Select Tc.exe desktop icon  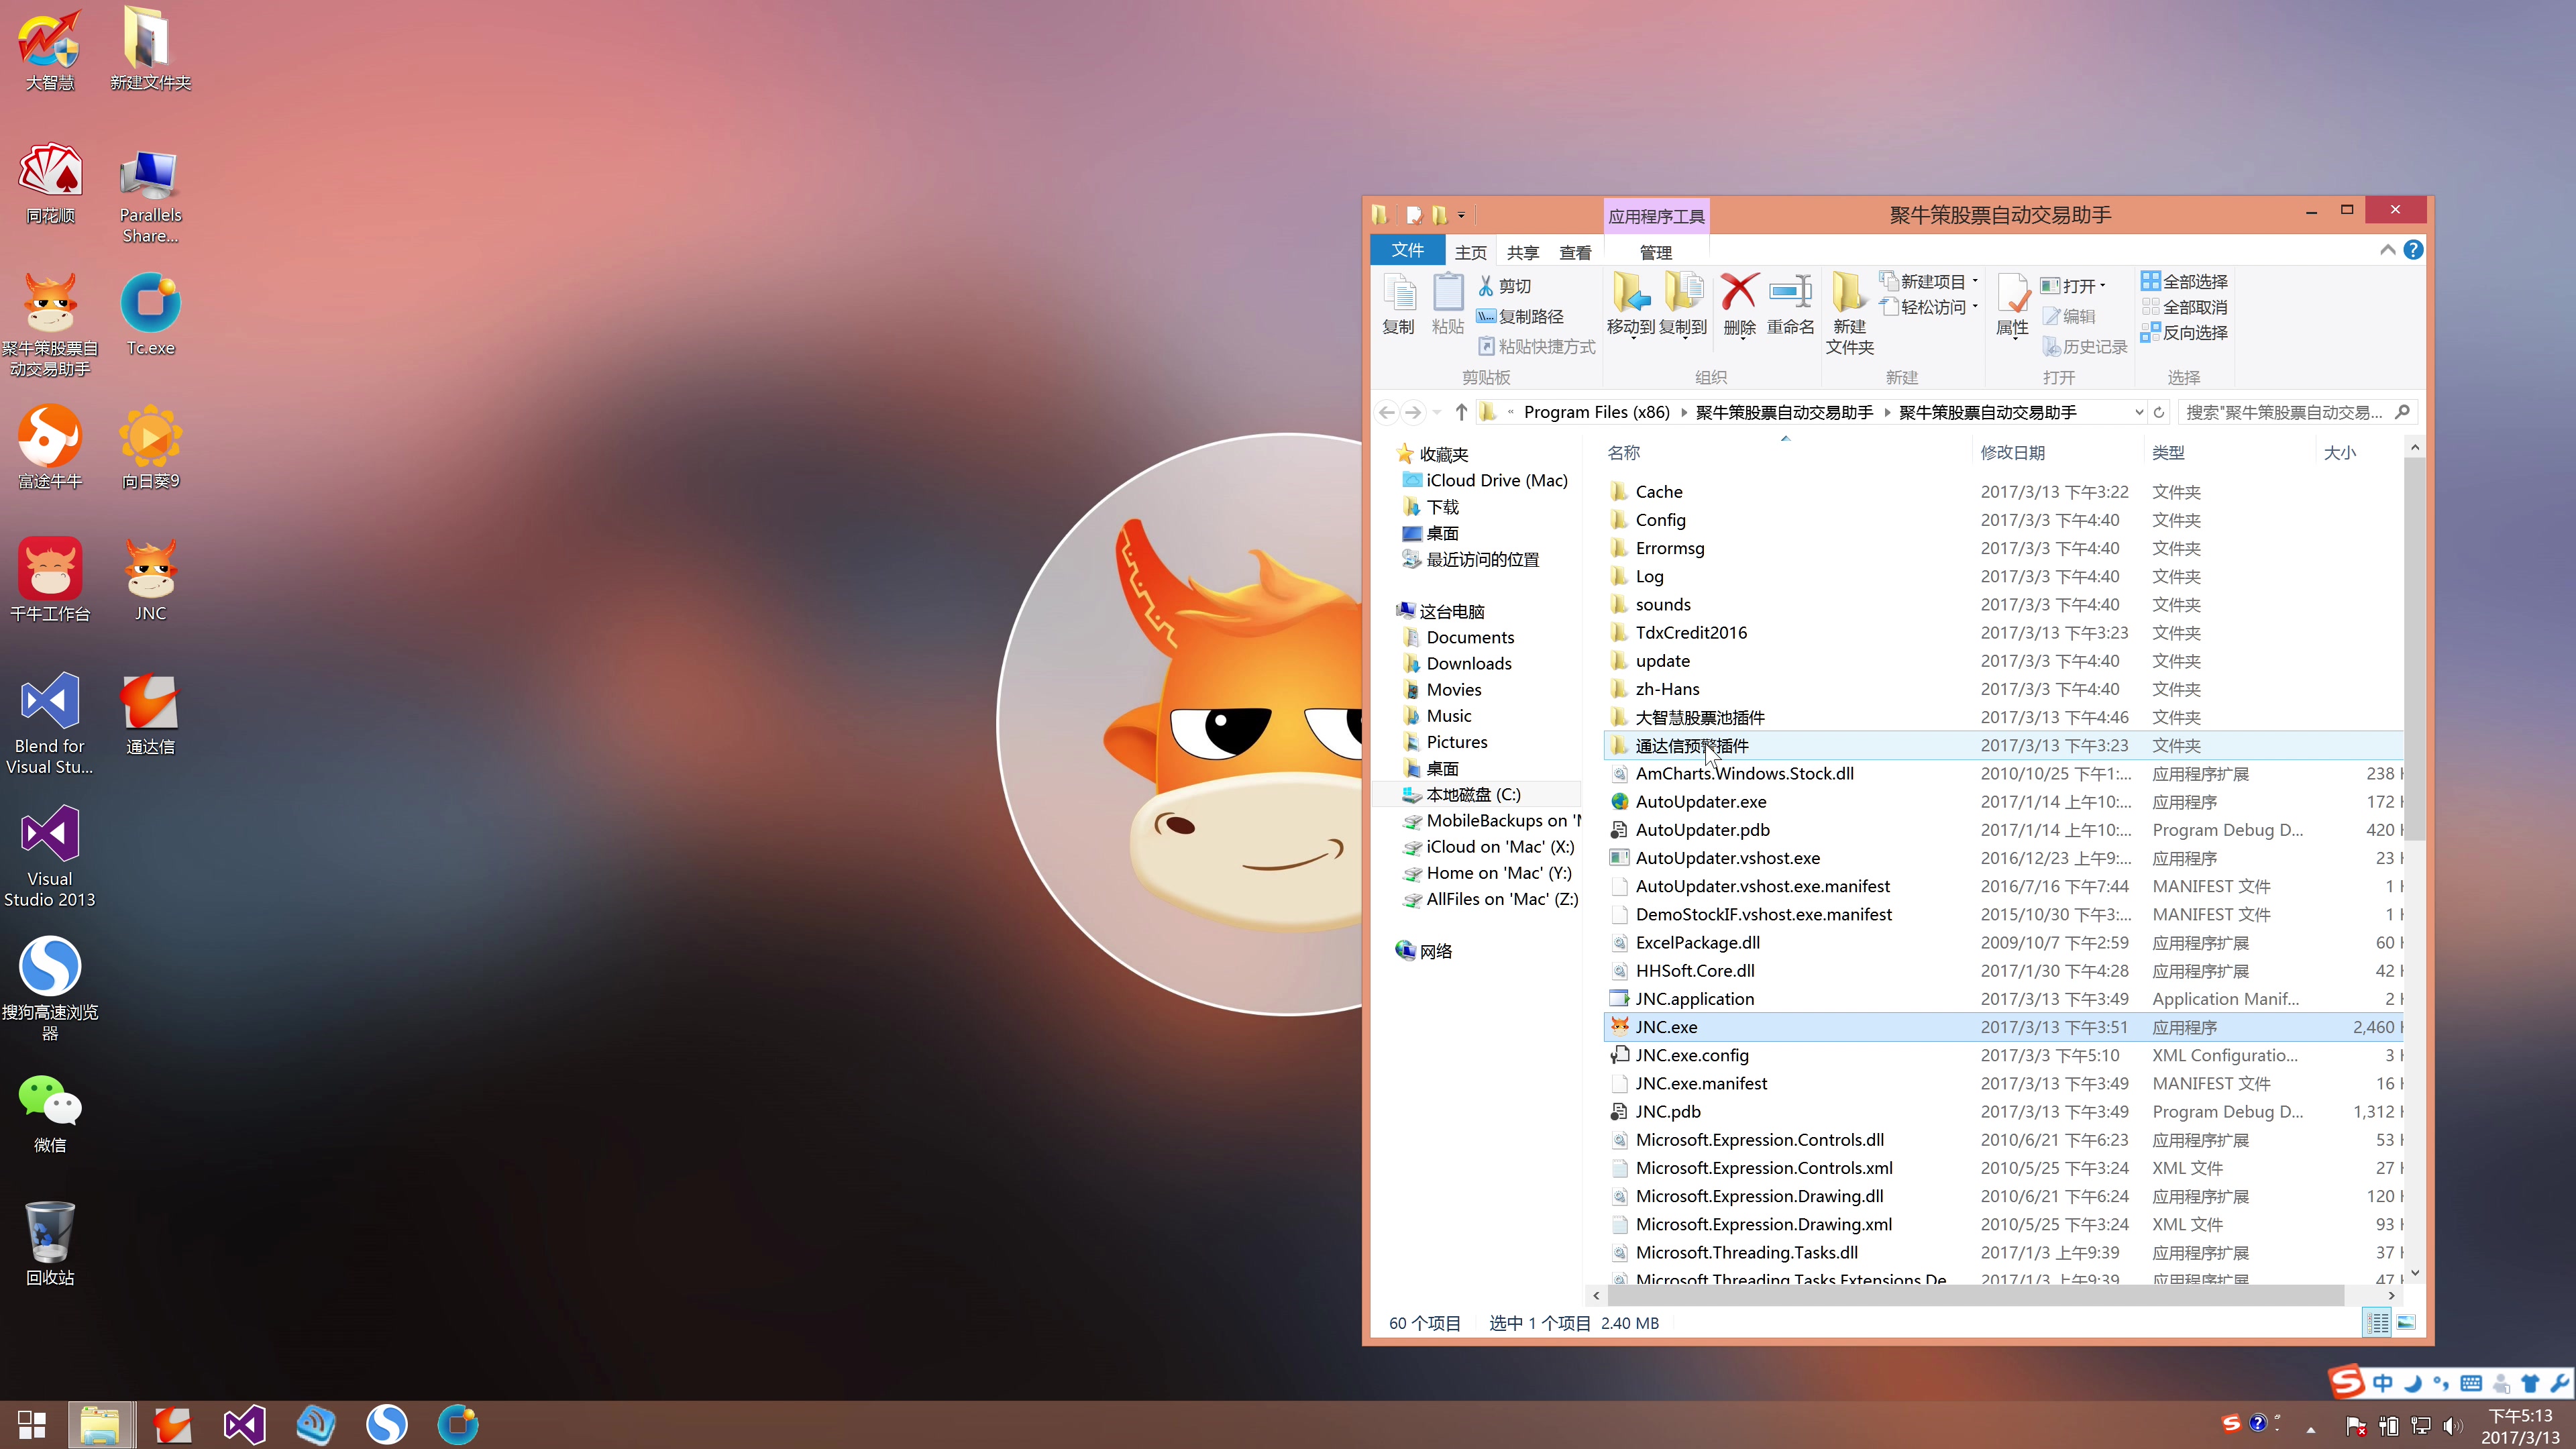pyautogui.click(x=151, y=315)
